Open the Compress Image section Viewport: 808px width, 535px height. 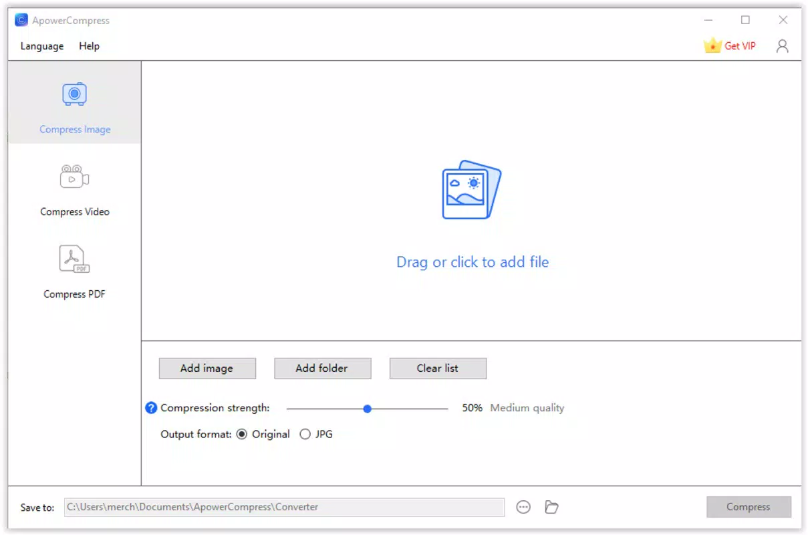[x=75, y=102]
